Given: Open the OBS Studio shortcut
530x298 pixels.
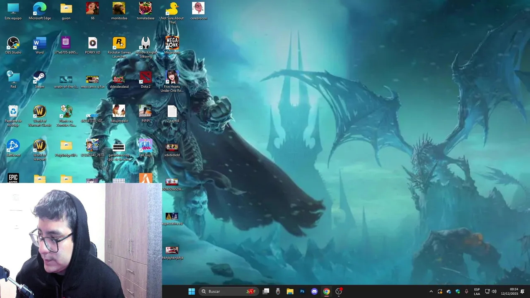Looking at the screenshot, I should [x=13, y=46].
